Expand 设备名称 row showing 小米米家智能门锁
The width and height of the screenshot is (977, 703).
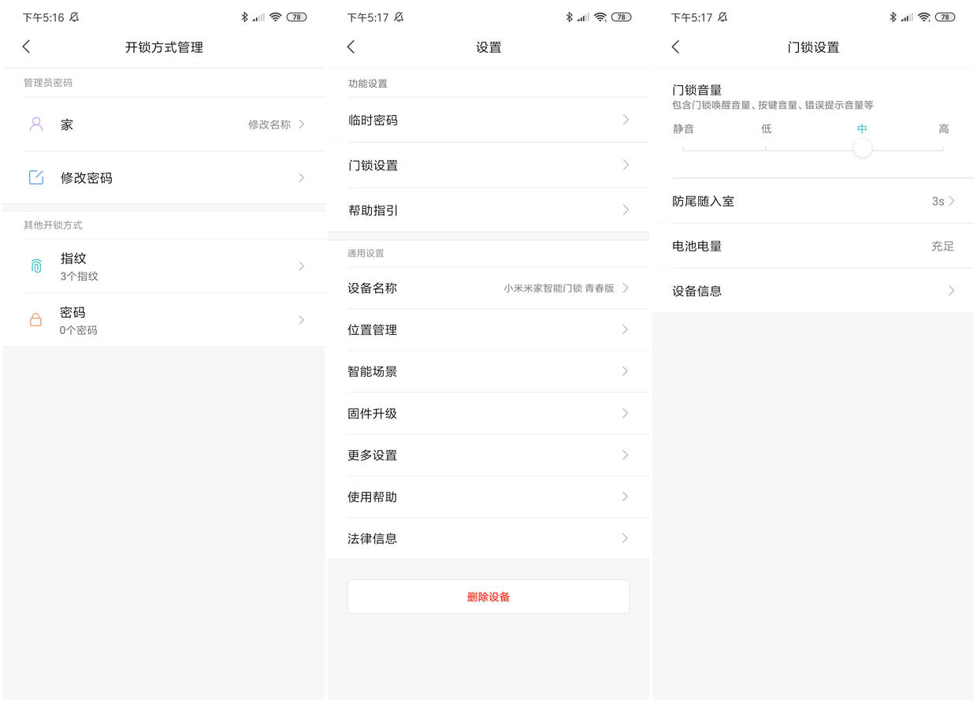click(489, 288)
